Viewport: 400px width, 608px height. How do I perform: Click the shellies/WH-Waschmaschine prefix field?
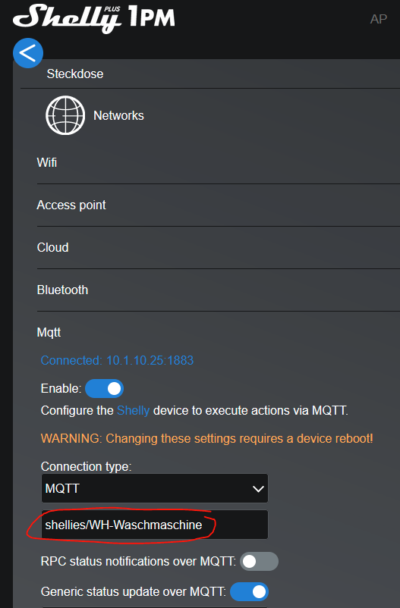(x=155, y=525)
